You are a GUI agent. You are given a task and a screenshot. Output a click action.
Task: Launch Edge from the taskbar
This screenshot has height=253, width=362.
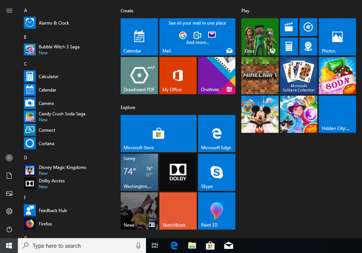point(174,246)
